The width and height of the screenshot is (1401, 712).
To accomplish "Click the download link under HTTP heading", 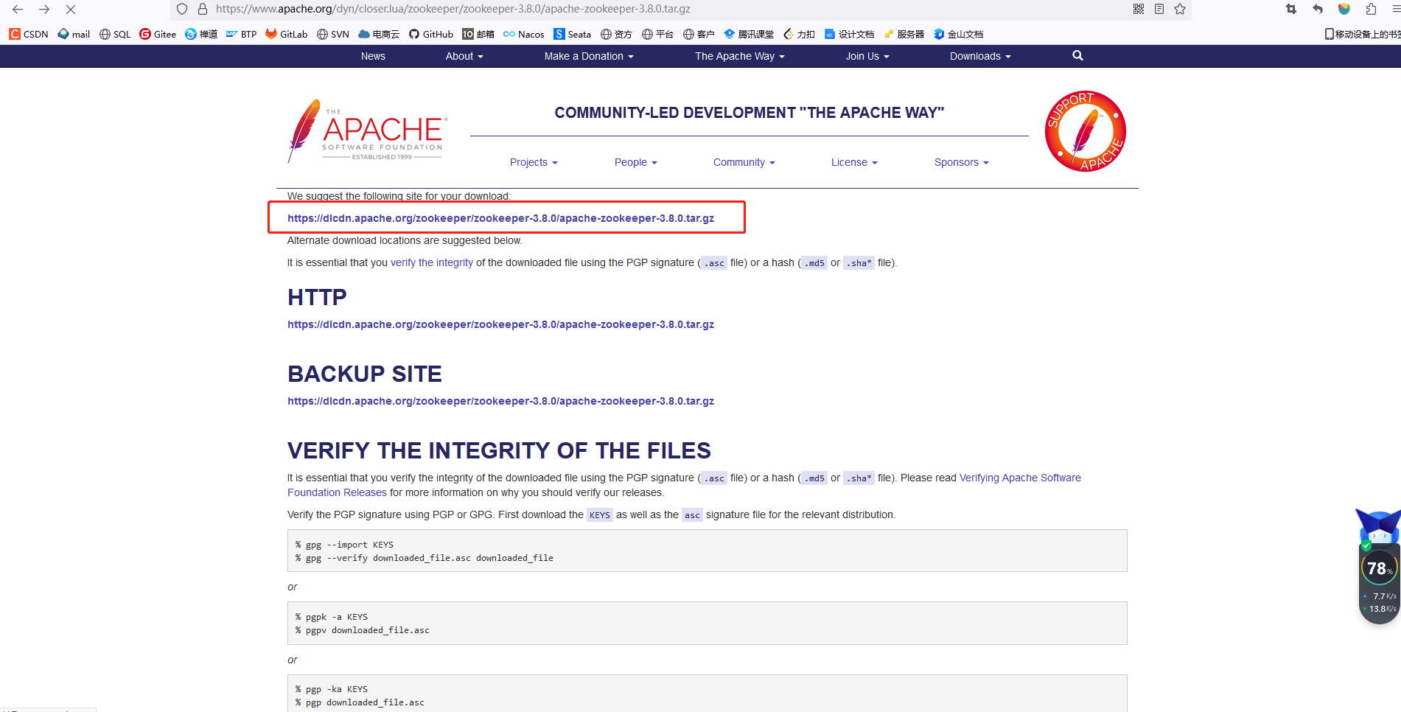I will [500, 324].
